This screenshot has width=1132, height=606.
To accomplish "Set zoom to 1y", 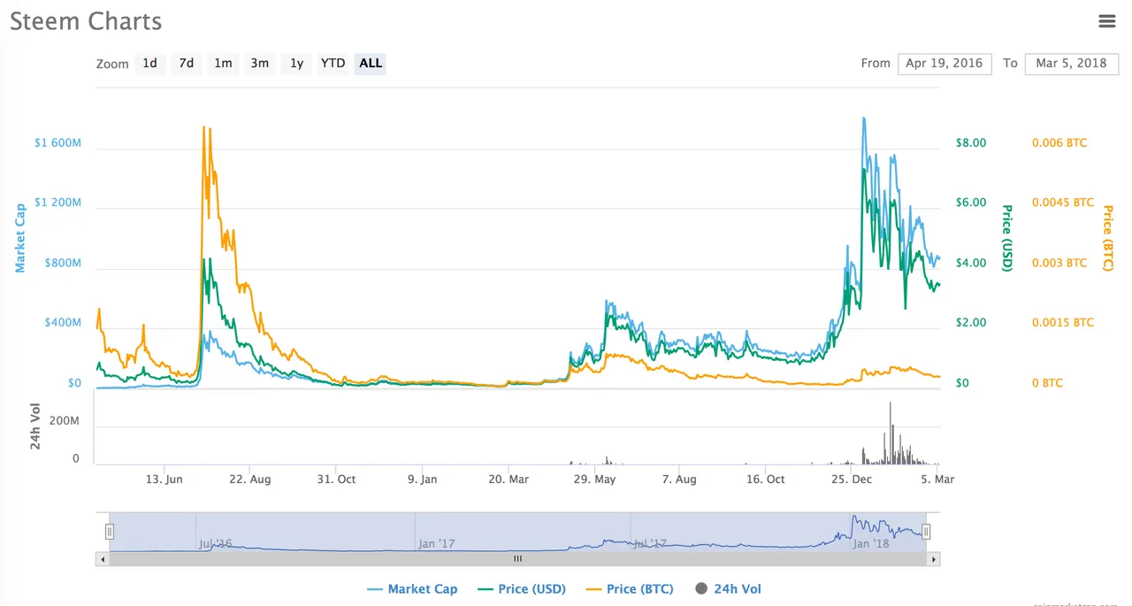I will click(296, 64).
